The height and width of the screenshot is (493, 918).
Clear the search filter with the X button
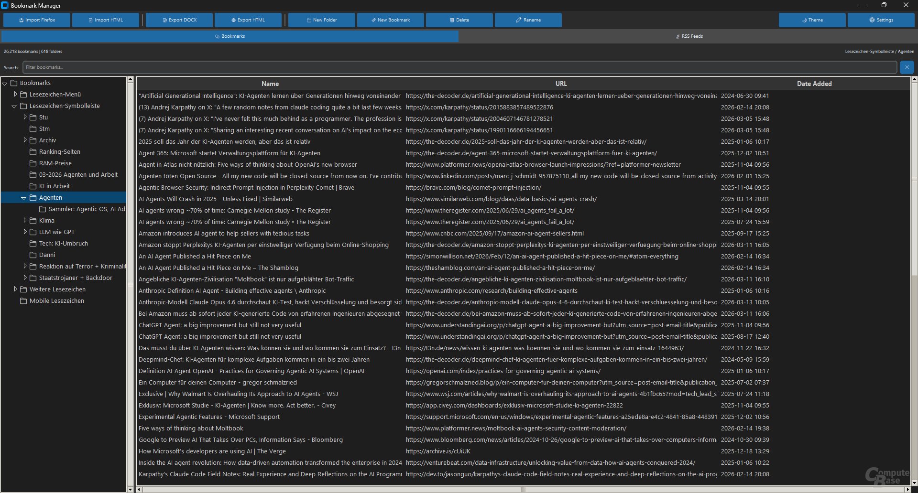point(907,67)
